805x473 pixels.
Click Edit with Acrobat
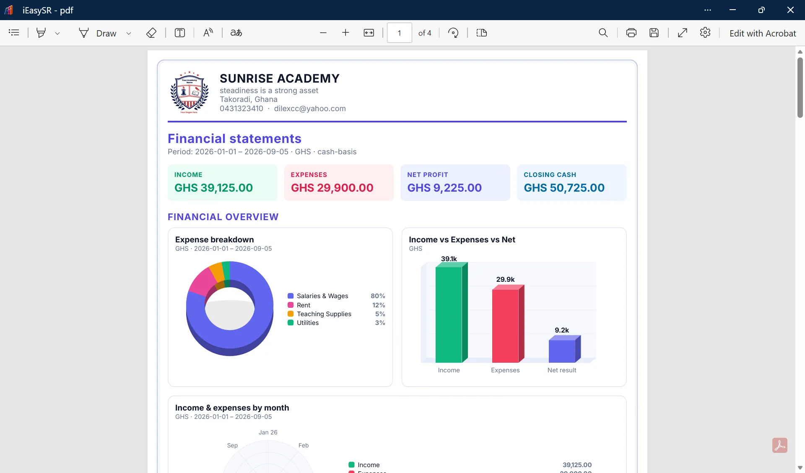tap(763, 33)
